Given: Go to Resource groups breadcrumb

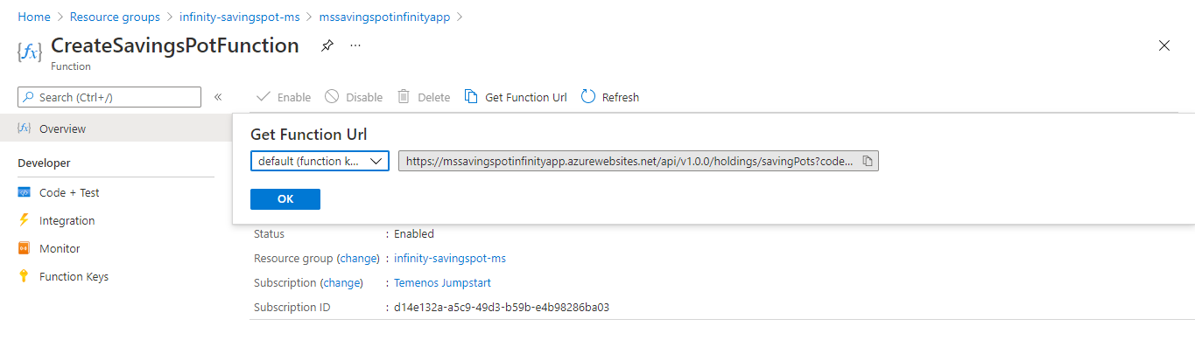Looking at the screenshot, I should tap(115, 17).
